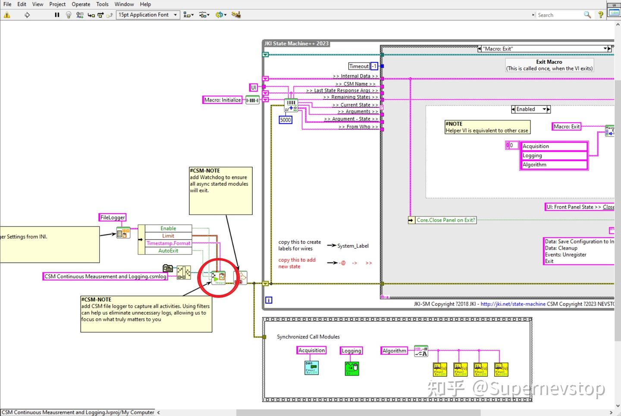The image size is (621, 416).
Task: Click the search magnifier icon
Action: pos(587,15)
